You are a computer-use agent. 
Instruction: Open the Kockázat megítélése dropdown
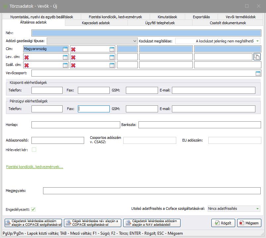point(257,41)
